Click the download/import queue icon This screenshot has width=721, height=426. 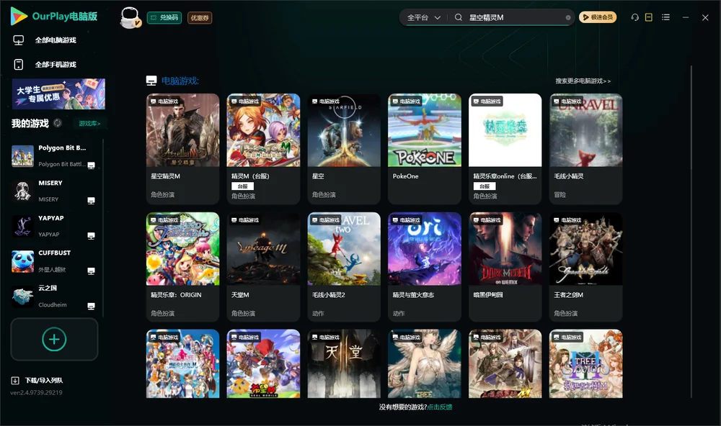point(15,380)
